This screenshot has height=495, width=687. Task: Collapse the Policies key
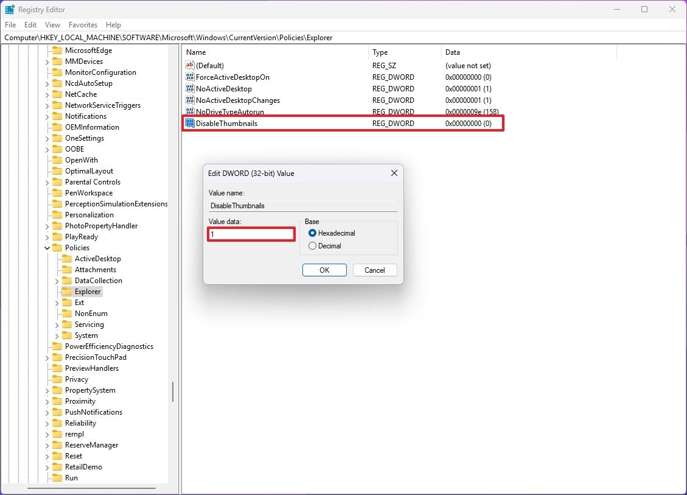click(x=47, y=247)
